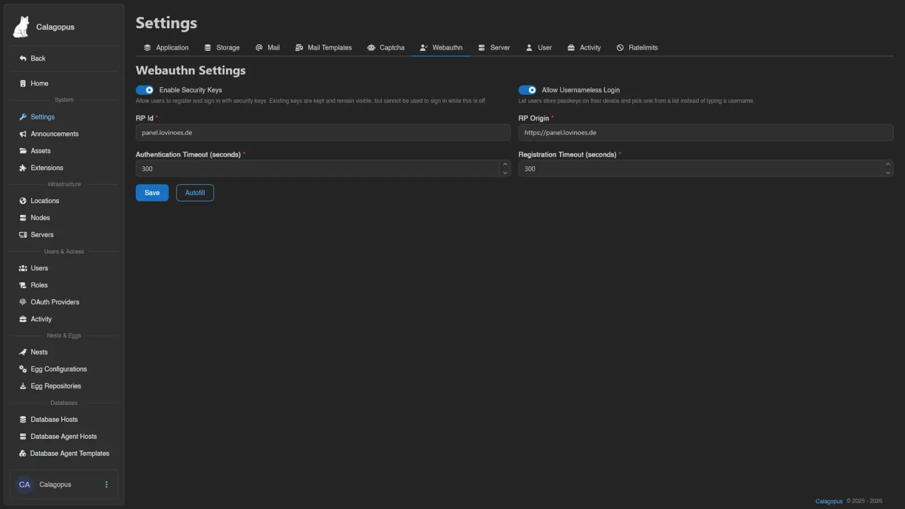The height and width of the screenshot is (509, 905).
Task: Switch to the Mail tab
Action: [x=268, y=48]
